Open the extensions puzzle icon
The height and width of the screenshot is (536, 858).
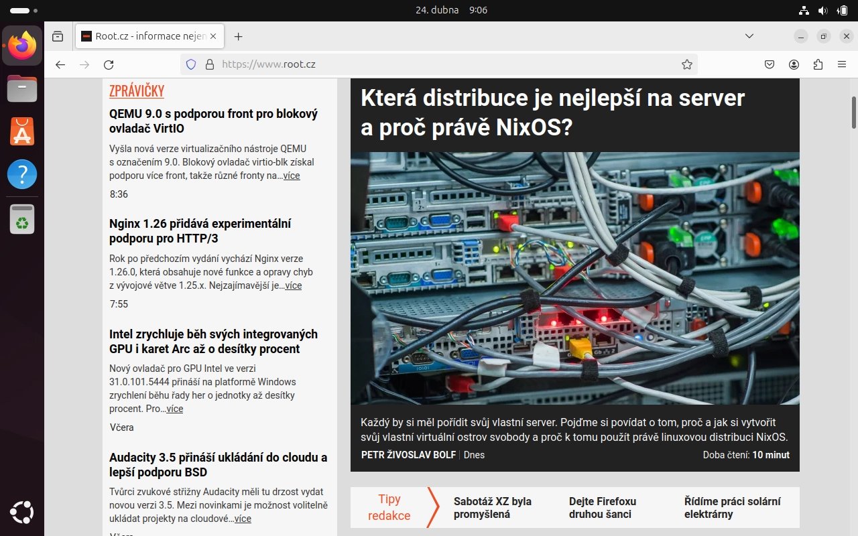tap(818, 64)
